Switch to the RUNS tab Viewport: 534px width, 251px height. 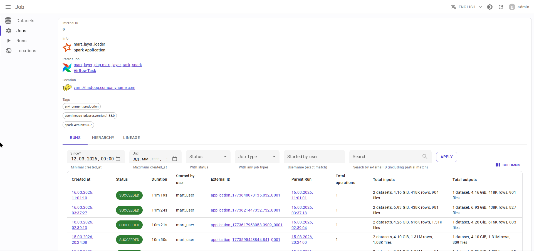coord(75,138)
